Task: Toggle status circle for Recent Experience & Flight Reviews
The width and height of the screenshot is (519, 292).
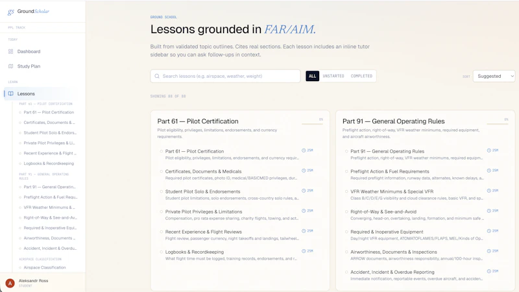Action: pyautogui.click(x=162, y=232)
